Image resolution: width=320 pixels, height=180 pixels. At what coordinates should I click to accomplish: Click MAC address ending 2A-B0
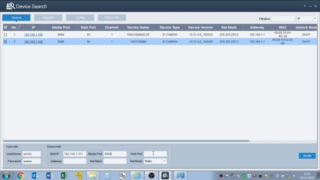pyautogui.click(x=282, y=41)
